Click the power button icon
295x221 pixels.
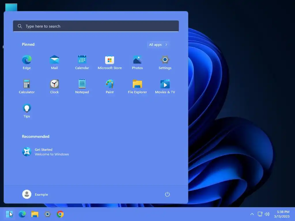coord(167,194)
